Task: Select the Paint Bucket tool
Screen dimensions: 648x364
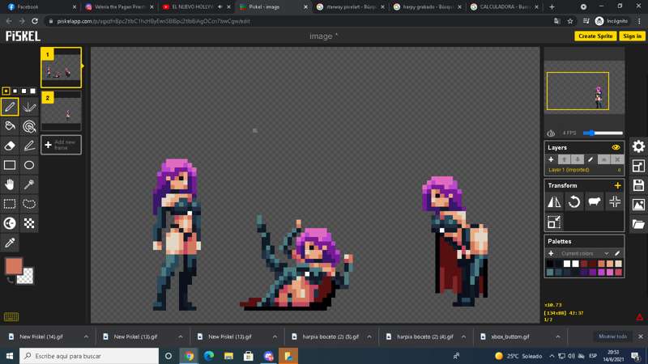Action: point(10,126)
